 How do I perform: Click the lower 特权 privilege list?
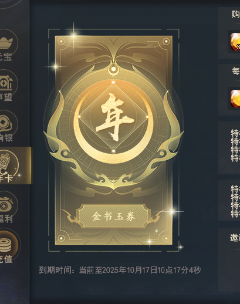click(235, 201)
